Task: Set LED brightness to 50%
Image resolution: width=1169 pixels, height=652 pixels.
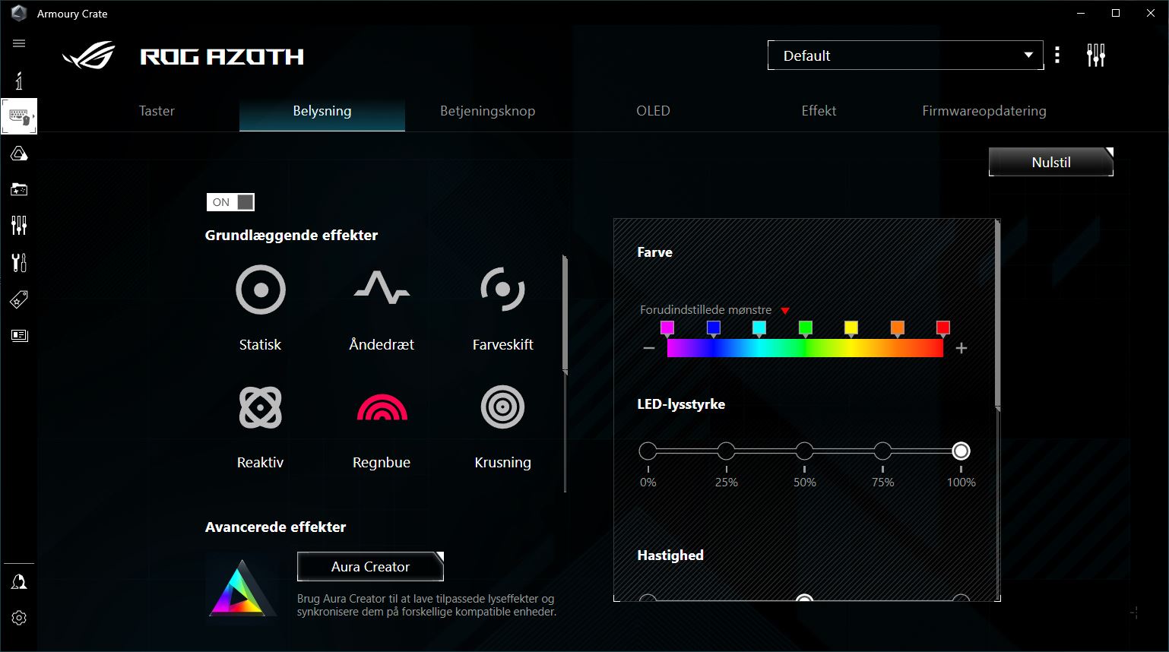Action: tap(804, 451)
